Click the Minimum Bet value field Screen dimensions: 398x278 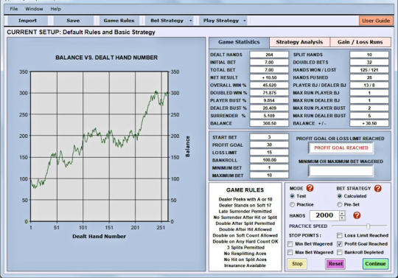pyautogui.click(x=269, y=167)
